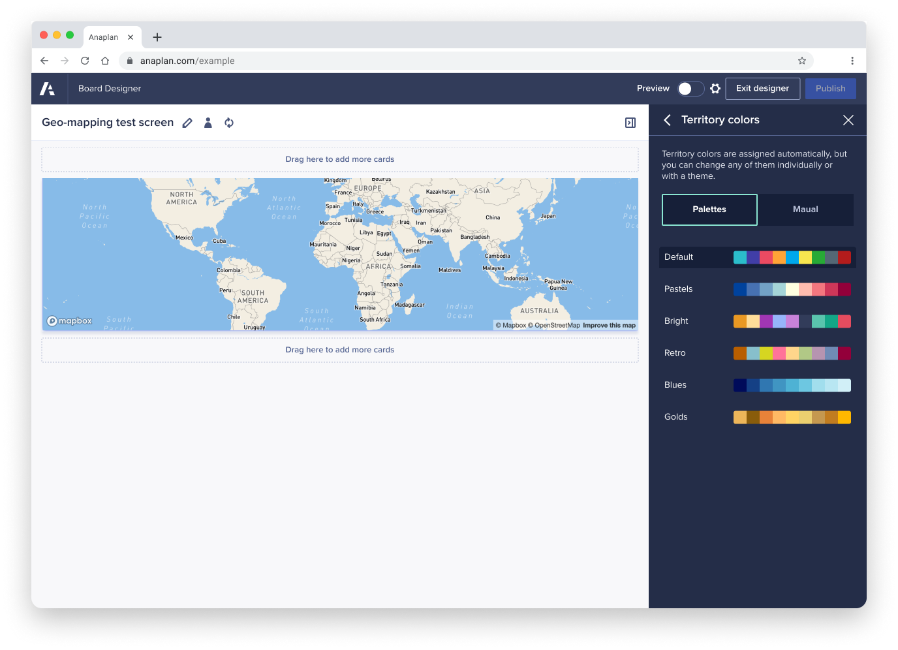Select the Pastels color palette
Image resolution: width=898 pixels, height=650 pixels.
pyautogui.click(x=758, y=289)
